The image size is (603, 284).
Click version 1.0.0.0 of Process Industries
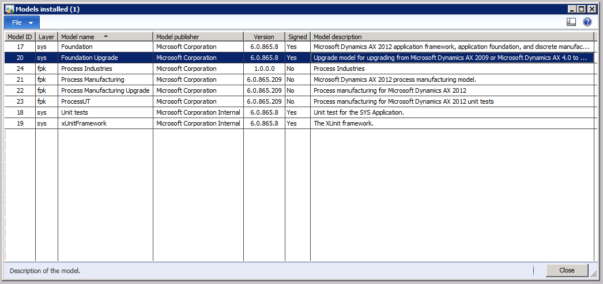[264, 69]
